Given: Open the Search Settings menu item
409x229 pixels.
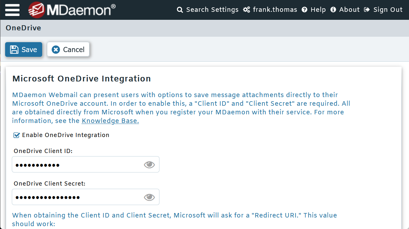Looking at the screenshot, I should pos(212,10).
